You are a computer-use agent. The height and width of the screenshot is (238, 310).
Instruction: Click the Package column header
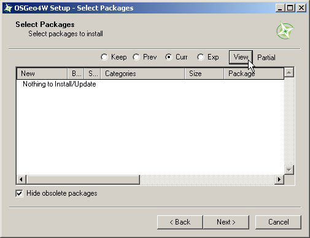254,74
